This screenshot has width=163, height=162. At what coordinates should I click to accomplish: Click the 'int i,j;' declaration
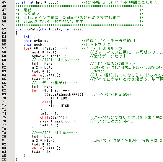pyautogui.click(x=32, y=37)
